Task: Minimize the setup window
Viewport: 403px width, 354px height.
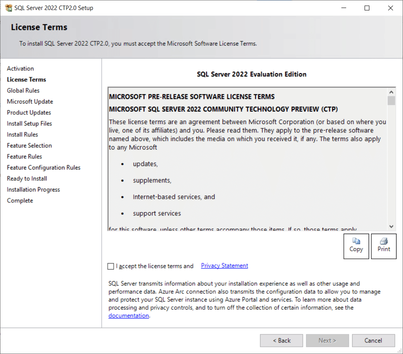Action: coord(344,8)
